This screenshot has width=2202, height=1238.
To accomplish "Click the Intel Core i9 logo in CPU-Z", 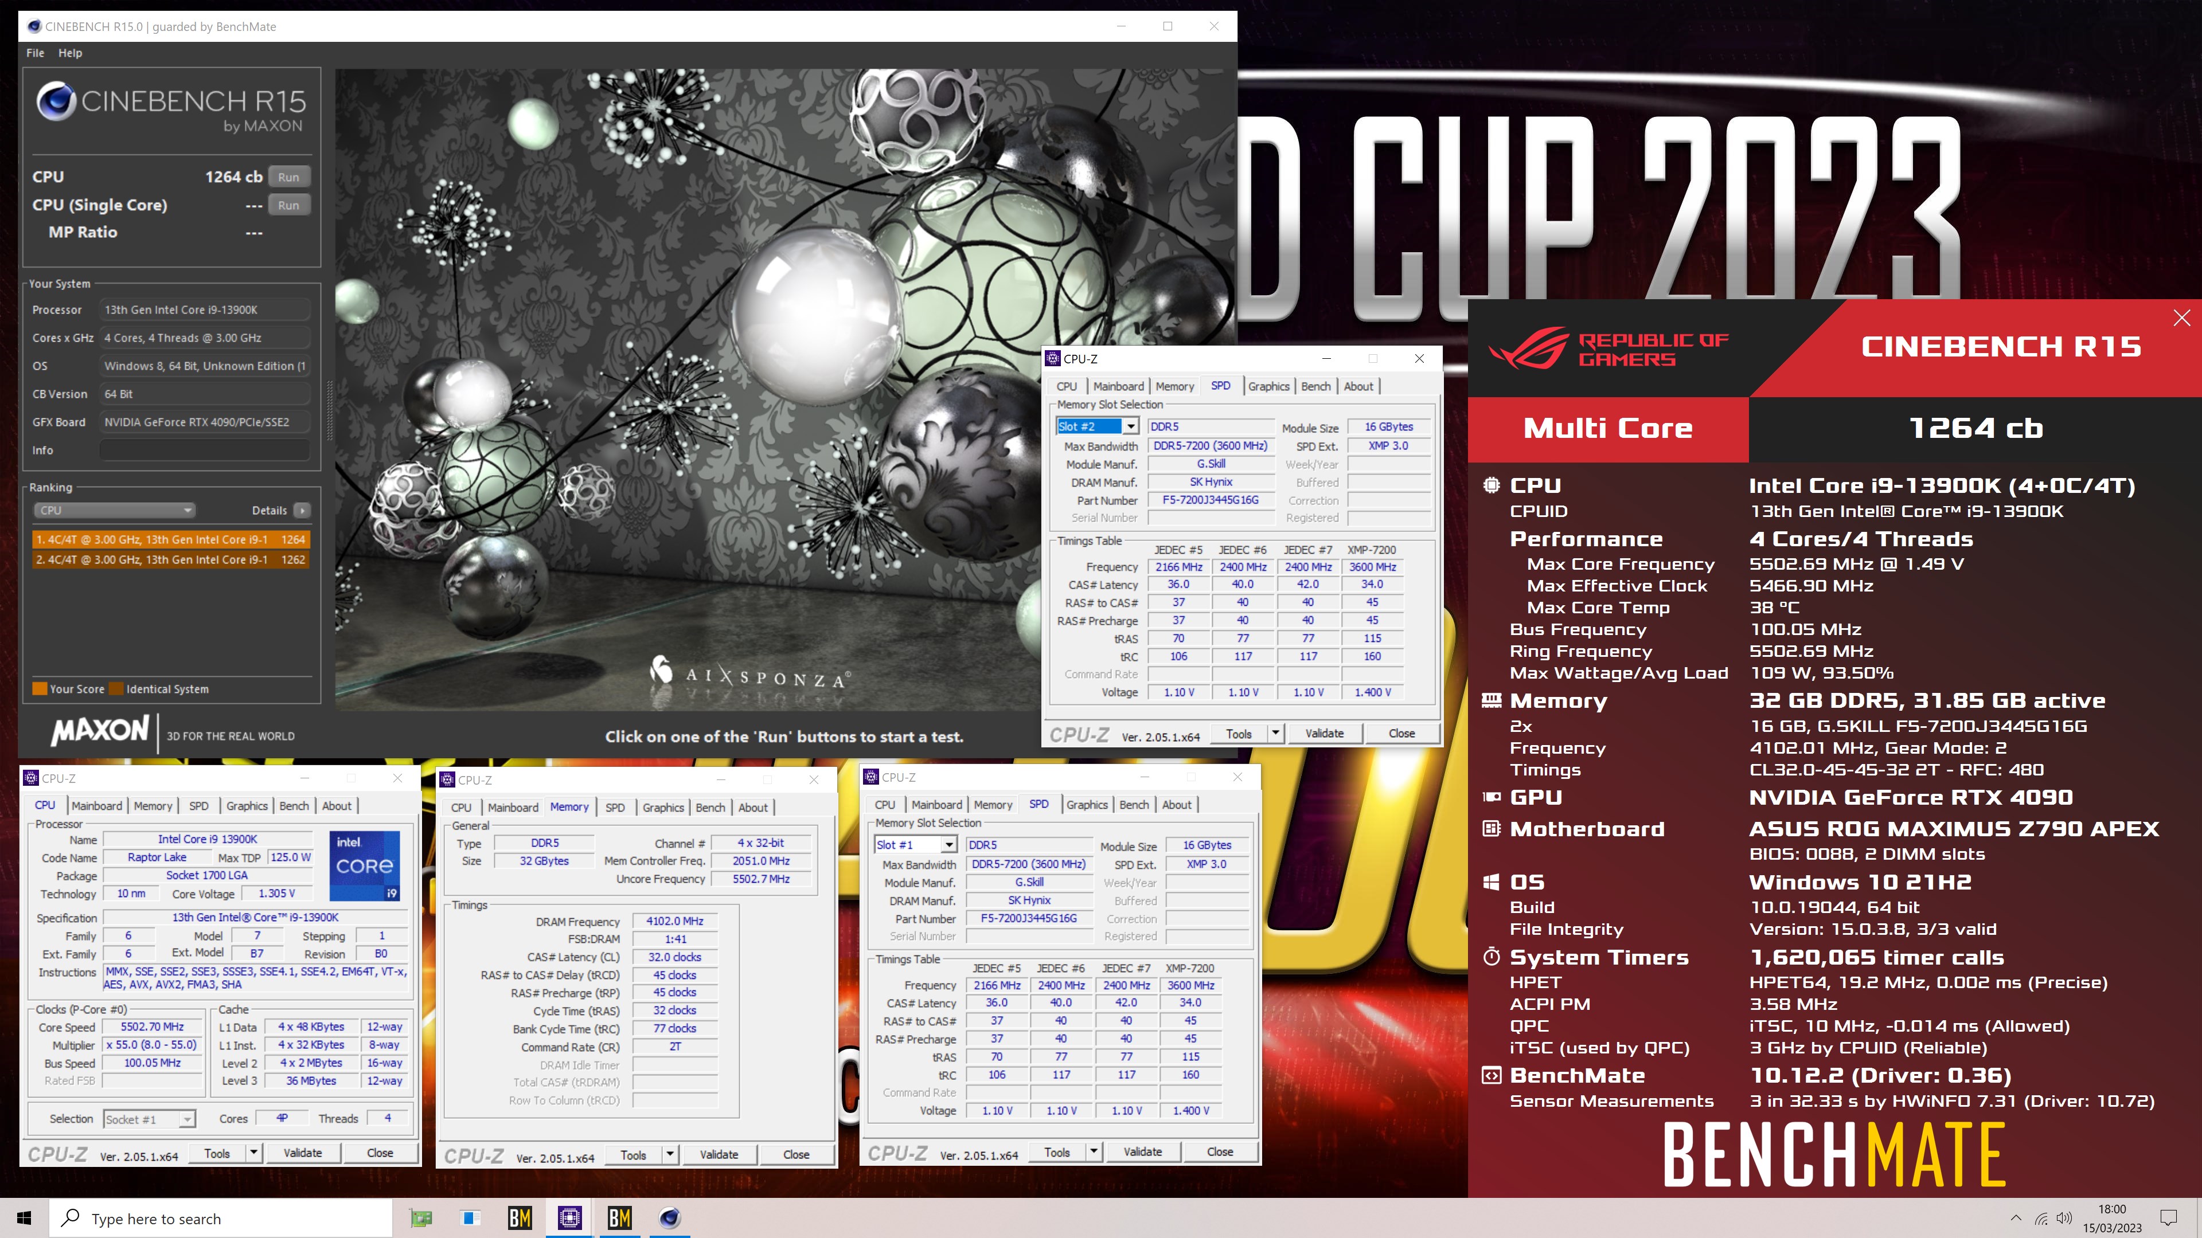I will coord(365,865).
